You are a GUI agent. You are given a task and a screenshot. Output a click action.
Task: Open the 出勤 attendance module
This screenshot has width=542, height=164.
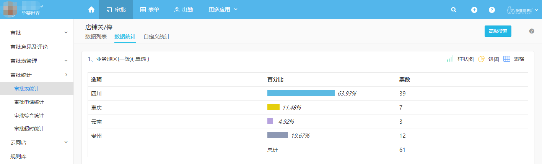tap(184, 10)
